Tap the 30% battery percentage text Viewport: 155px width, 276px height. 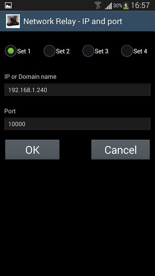click(x=117, y=6)
